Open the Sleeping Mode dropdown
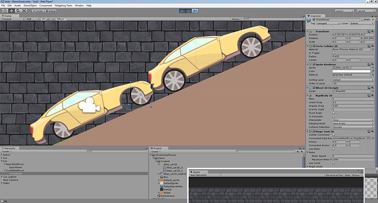Viewport: 378px width, 203px height. tap(353, 123)
